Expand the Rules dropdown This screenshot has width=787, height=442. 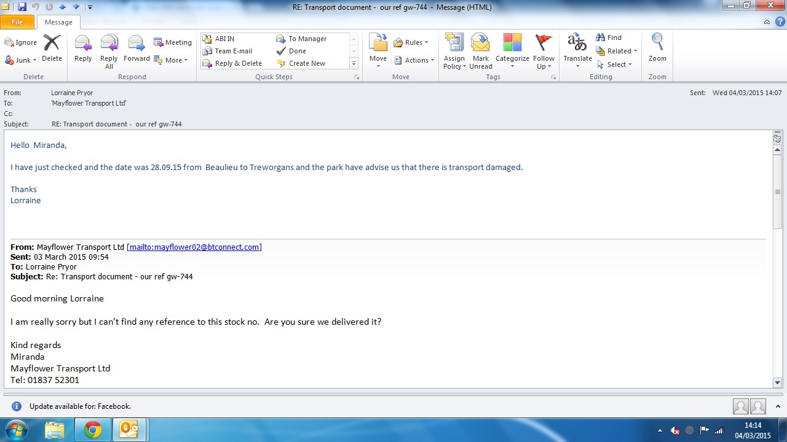point(411,42)
